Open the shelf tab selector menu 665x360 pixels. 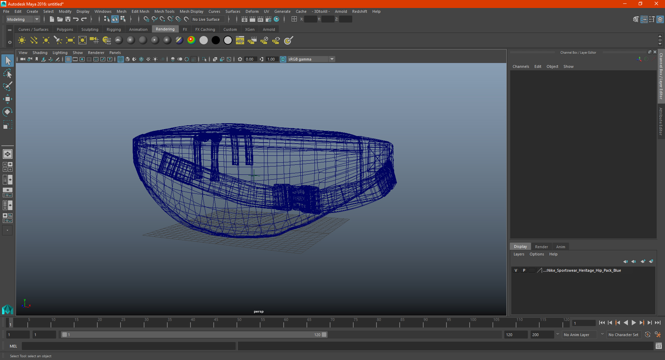tap(10, 30)
